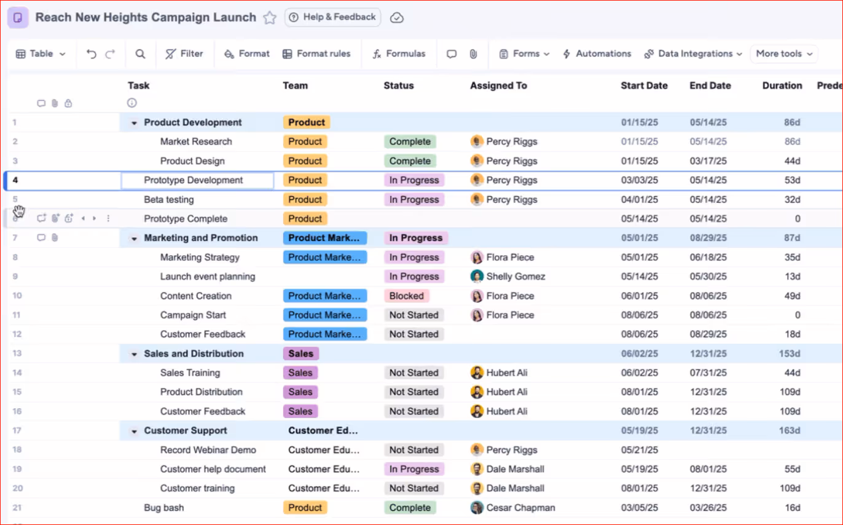843x525 pixels.
Task: Click the cloud saved status icon
Action: point(397,18)
